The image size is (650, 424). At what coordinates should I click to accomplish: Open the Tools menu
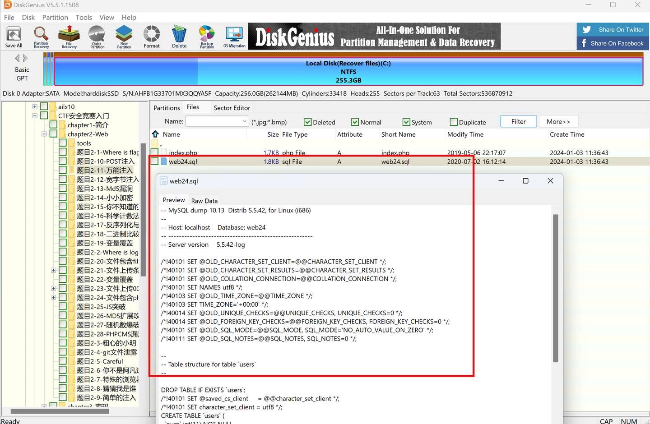[x=84, y=17]
